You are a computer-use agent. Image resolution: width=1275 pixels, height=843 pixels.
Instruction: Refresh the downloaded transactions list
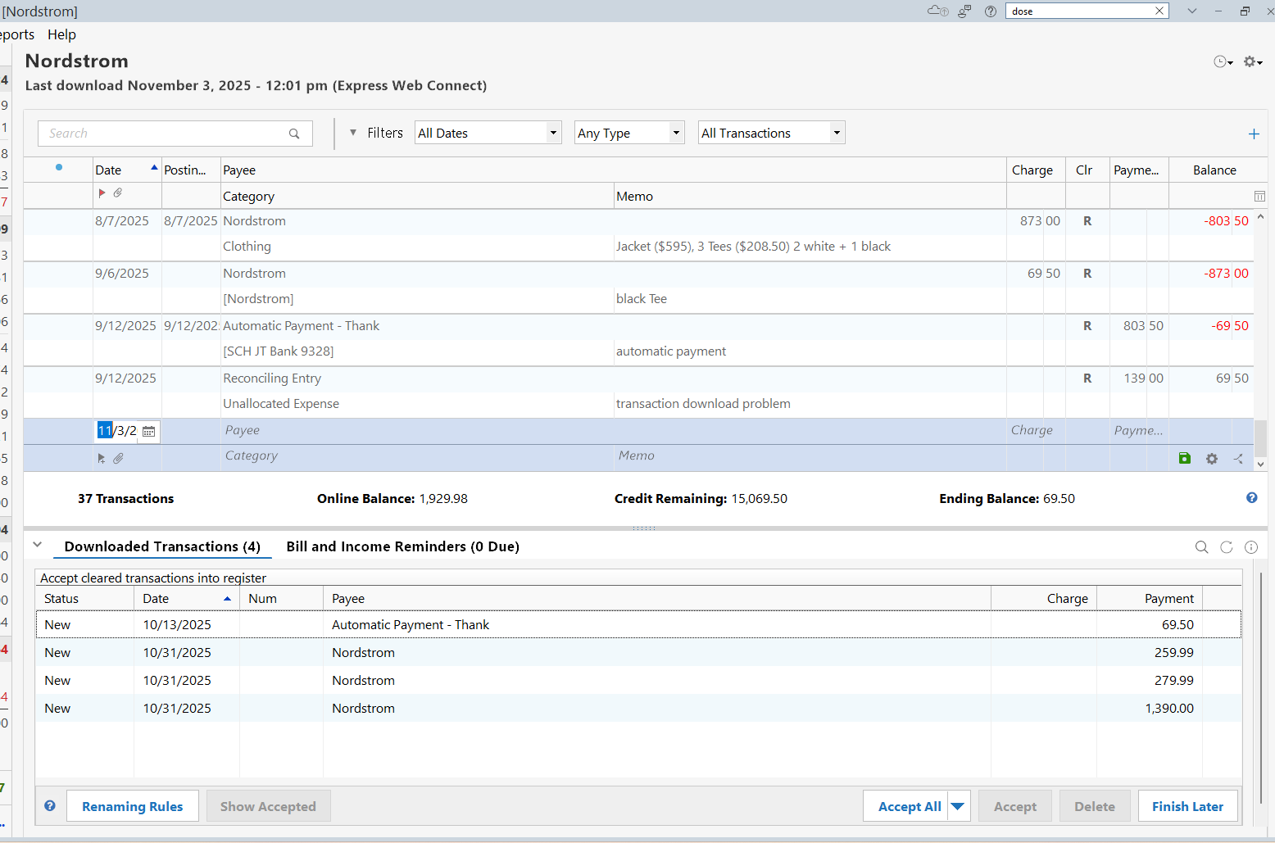(x=1226, y=547)
